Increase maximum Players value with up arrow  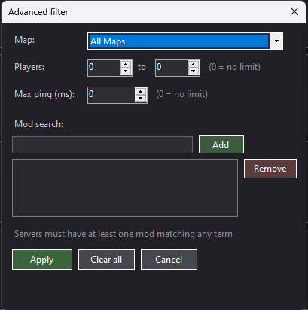193,65
